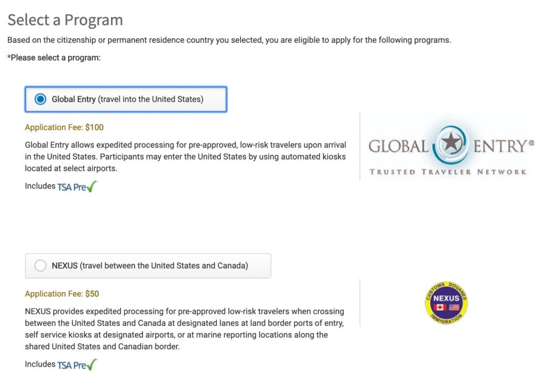This screenshot has height=388, width=550.
Task: Click the "Trusted Traveler Network" logo text
Action: point(447,172)
